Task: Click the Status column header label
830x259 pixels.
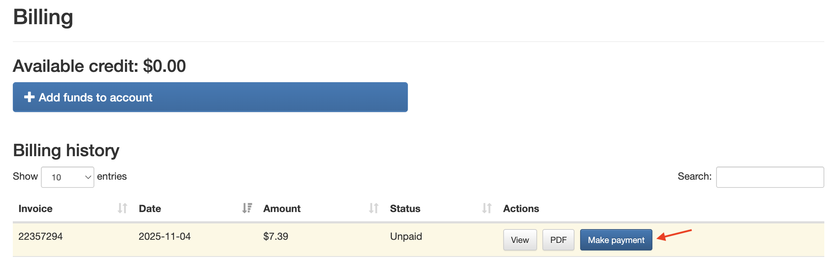Action: pyautogui.click(x=405, y=209)
